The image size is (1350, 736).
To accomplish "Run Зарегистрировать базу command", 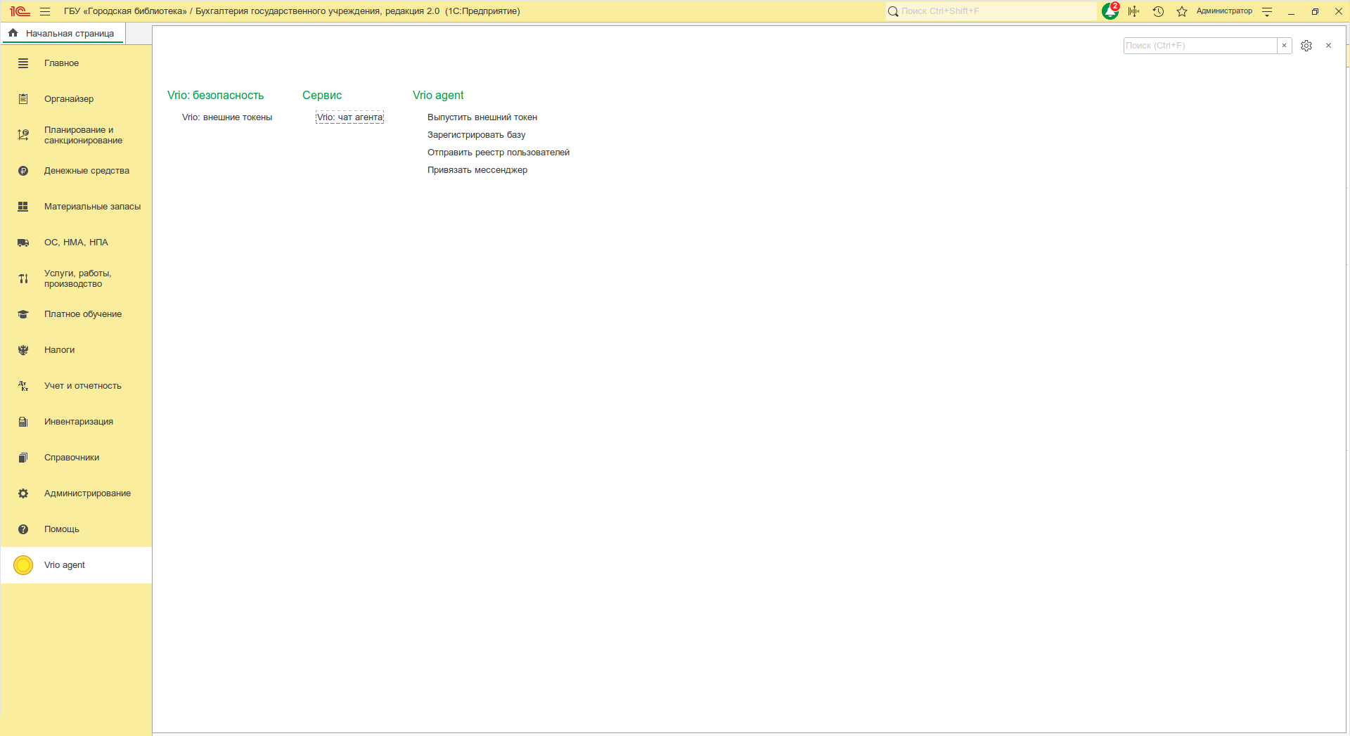I will click(x=477, y=135).
